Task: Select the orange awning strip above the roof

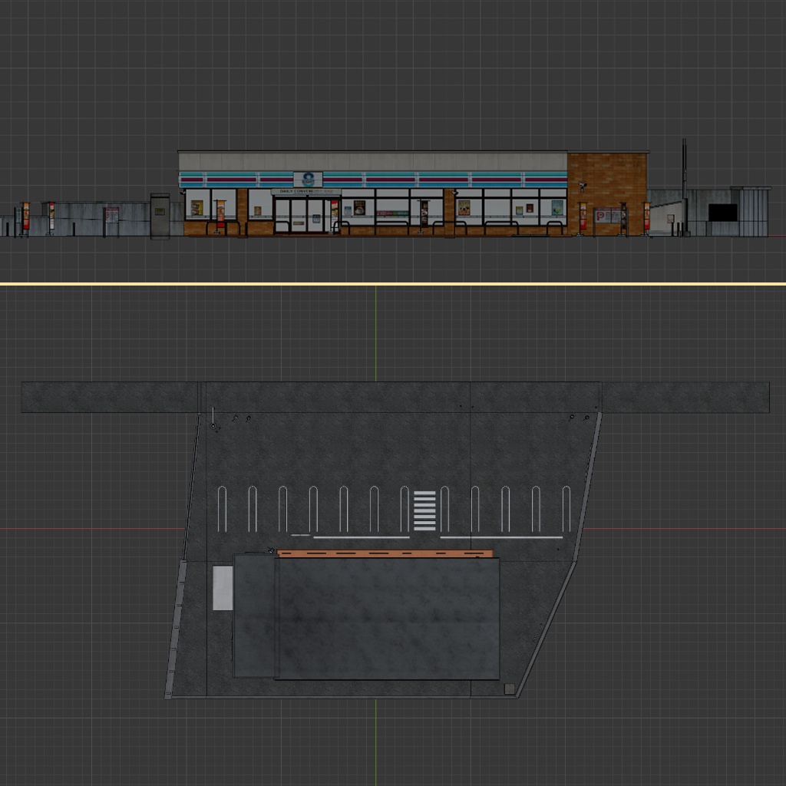Action: coord(385,553)
